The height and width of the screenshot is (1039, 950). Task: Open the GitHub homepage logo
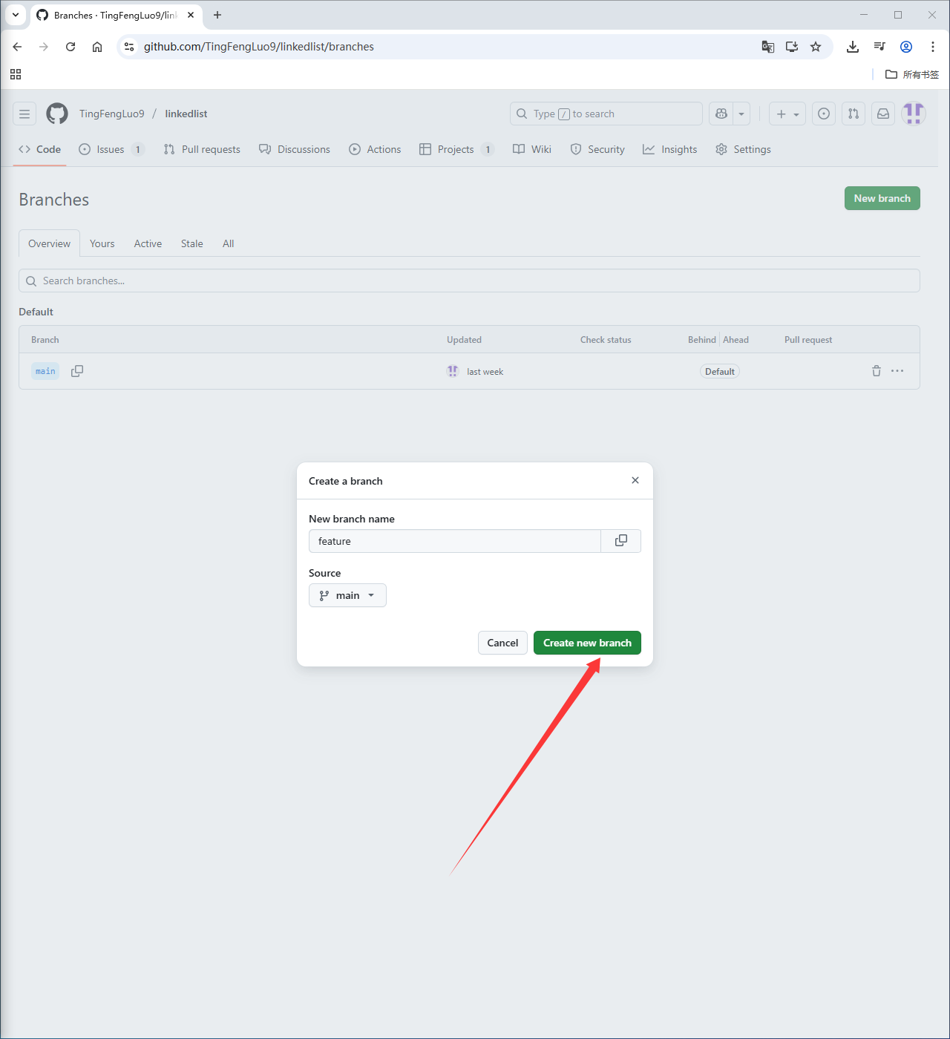pyautogui.click(x=57, y=114)
